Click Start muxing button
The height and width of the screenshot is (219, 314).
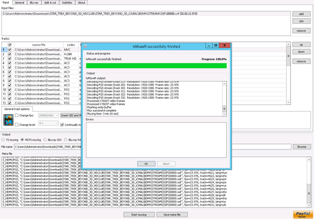coord(139,215)
